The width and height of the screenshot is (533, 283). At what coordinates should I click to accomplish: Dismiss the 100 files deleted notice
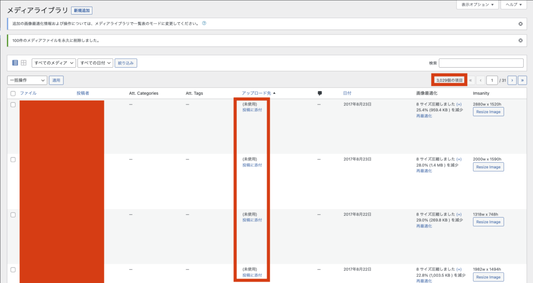click(521, 40)
